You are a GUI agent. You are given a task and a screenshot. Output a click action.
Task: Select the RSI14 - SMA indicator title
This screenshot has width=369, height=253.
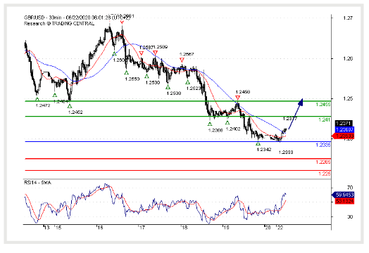[37, 182]
